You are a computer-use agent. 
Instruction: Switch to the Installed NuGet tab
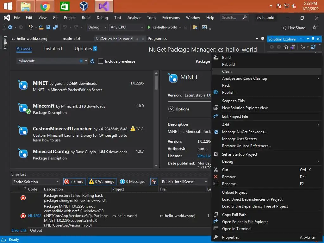pos(53,49)
